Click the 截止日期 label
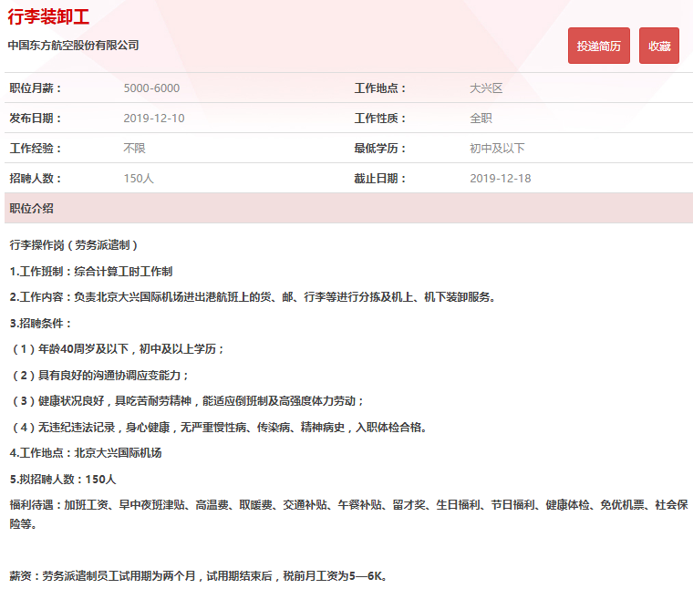Screen dimensions: 693x589 coord(380,178)
